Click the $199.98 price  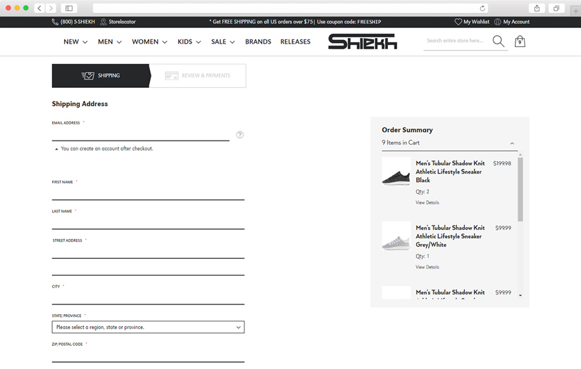(x=502, y=164)
